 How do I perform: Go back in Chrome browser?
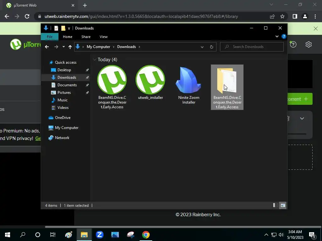pos(7,16)
